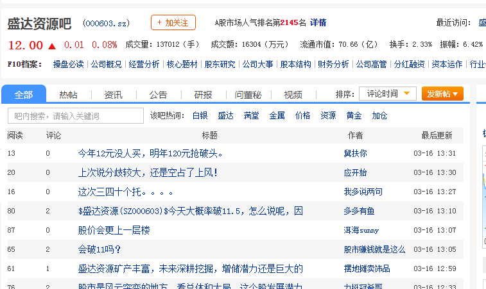
Task: Click the 加关注 follow button
Action: [x=173, y=22]
